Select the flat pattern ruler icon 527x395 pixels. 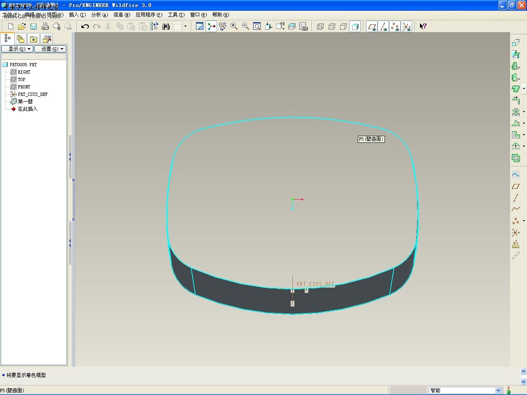coord(515,244)
